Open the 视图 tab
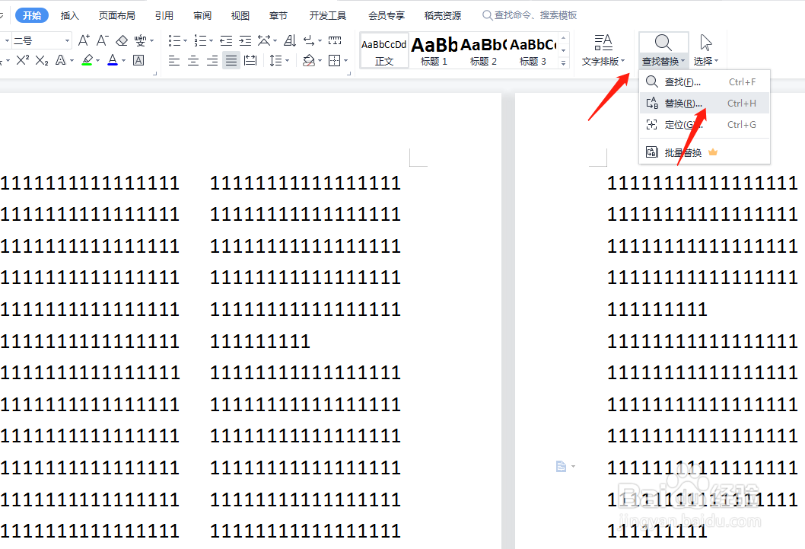Viewport: 805px width, 549px height. [240, 15]
